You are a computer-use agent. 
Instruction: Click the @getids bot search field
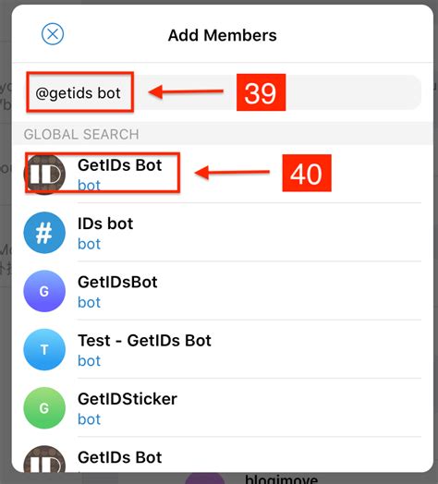[x=223, y=92]
